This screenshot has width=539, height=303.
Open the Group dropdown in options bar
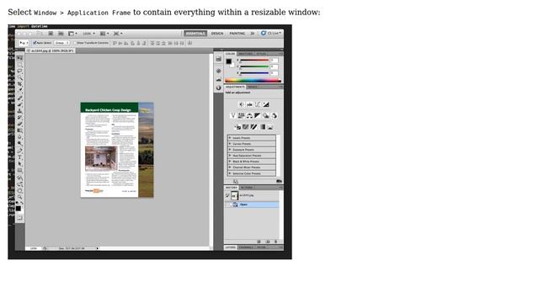pos(61,43)
